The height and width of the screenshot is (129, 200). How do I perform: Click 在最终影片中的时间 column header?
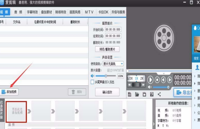tap(45, 22)
